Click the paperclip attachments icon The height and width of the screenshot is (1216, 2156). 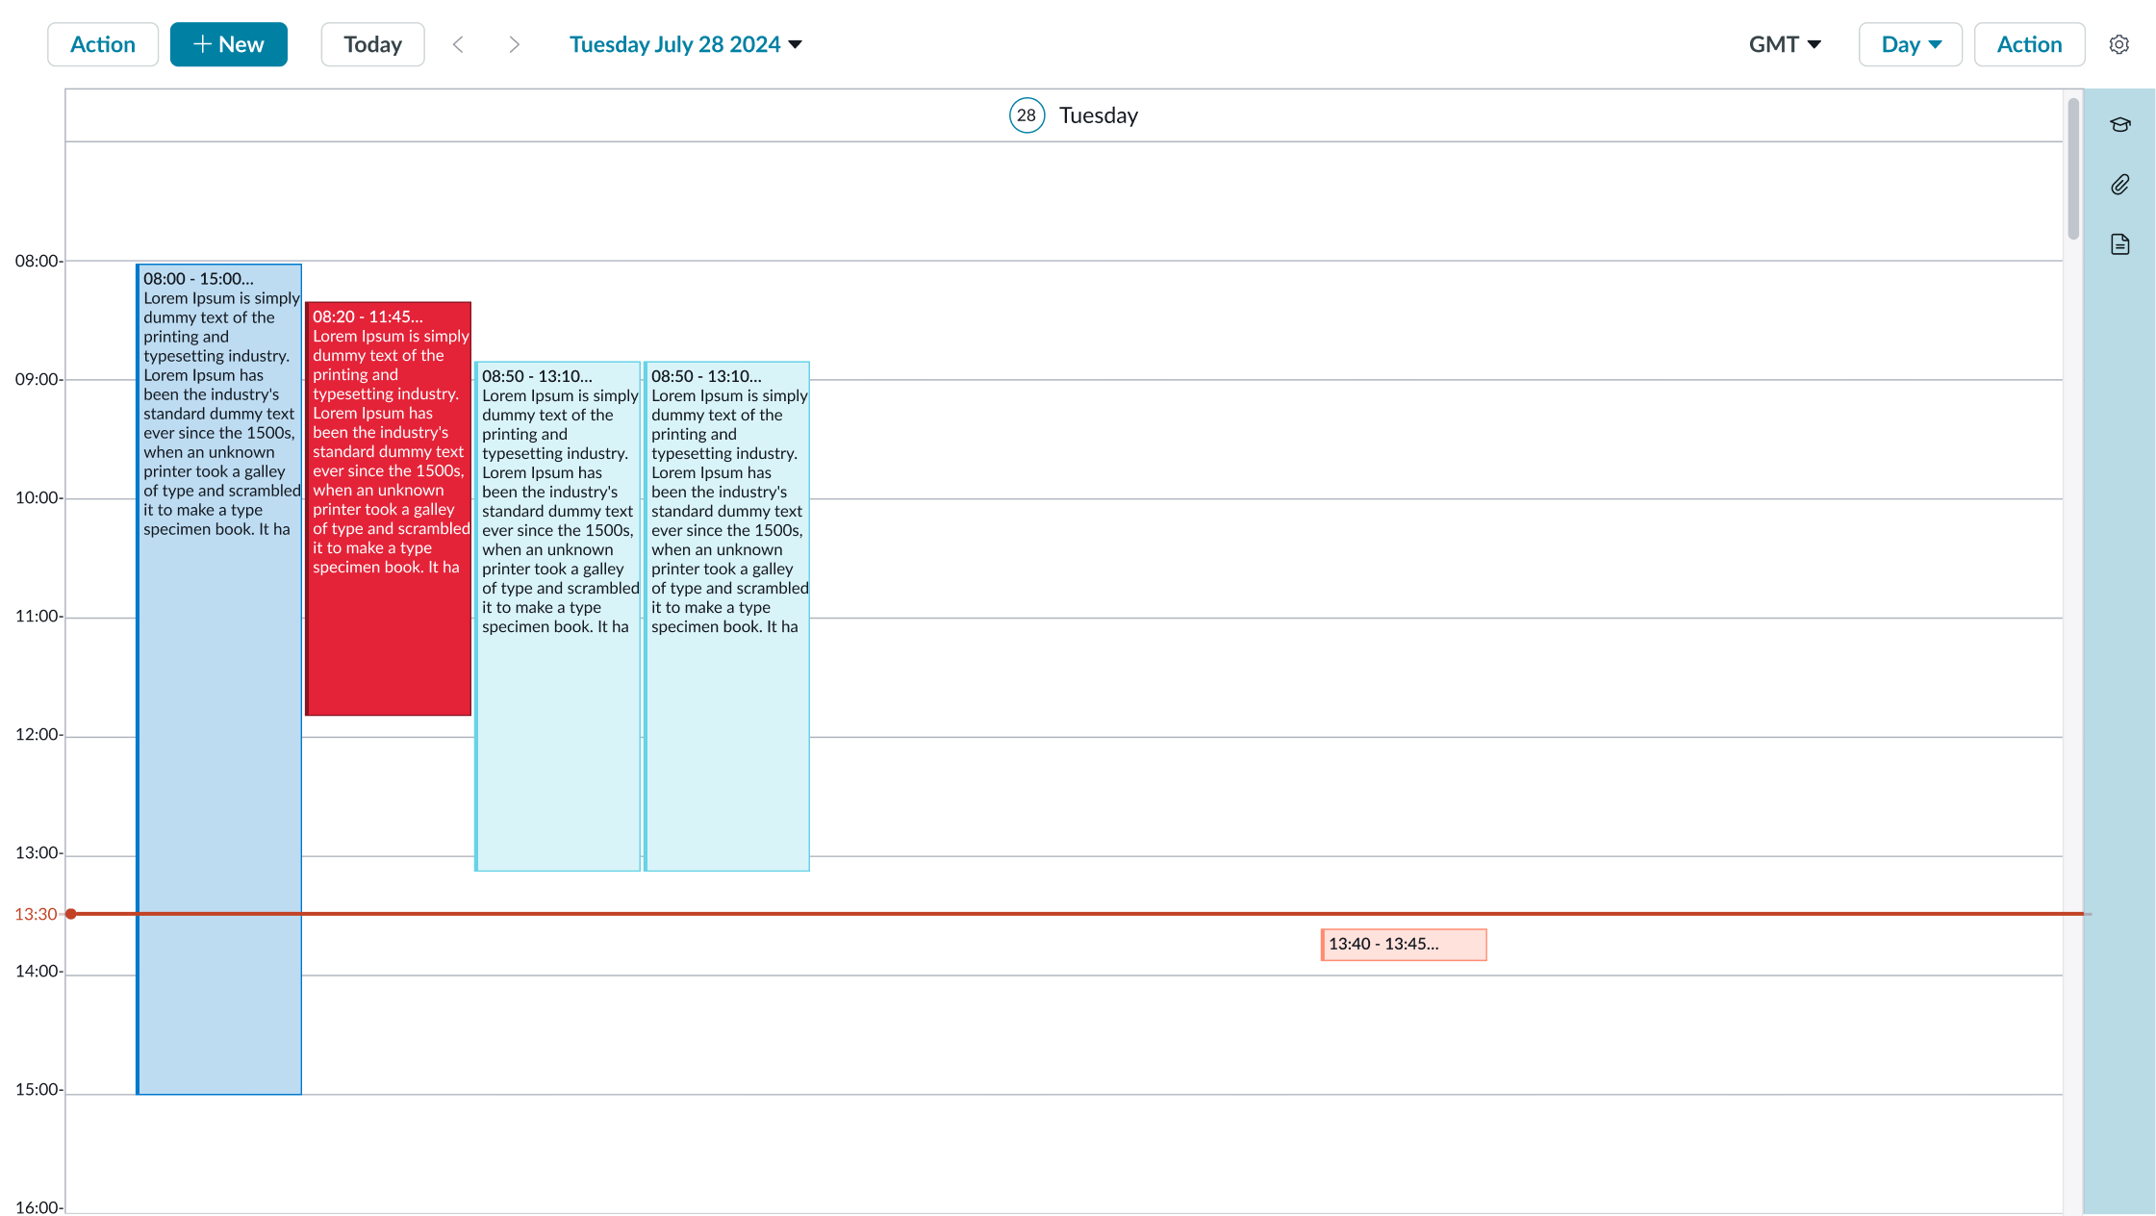2120,185
